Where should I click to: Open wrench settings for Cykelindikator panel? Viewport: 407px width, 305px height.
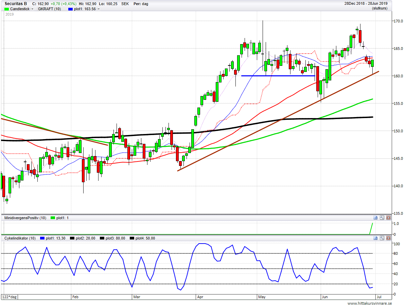pos(382,238)
